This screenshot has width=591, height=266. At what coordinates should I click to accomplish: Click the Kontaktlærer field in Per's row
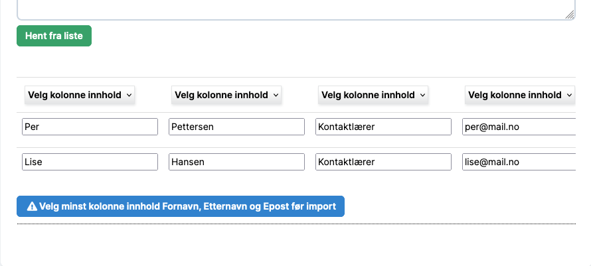click(383, 127)
